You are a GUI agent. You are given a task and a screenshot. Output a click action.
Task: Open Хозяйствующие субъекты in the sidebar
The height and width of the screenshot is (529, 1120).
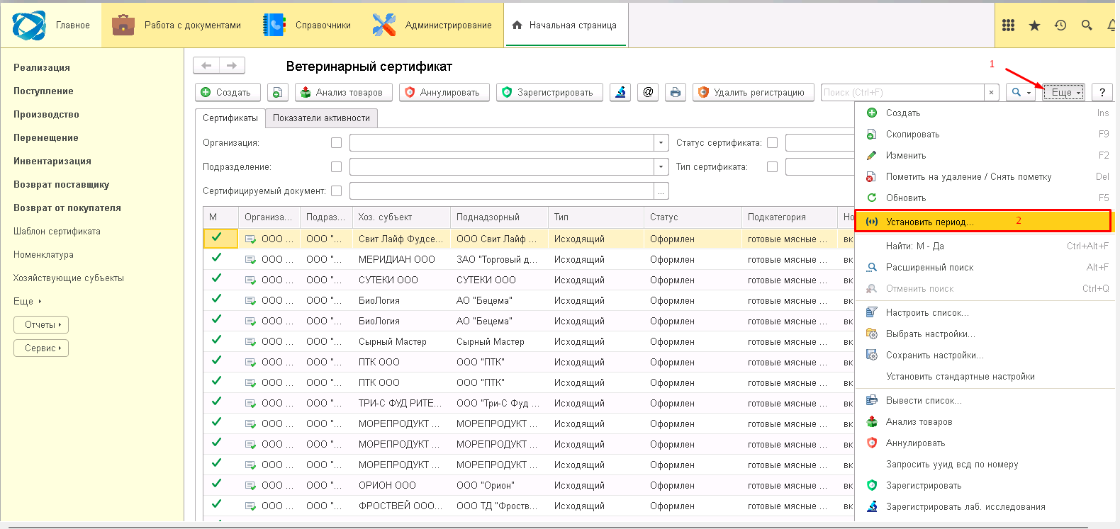click(69, 278)
